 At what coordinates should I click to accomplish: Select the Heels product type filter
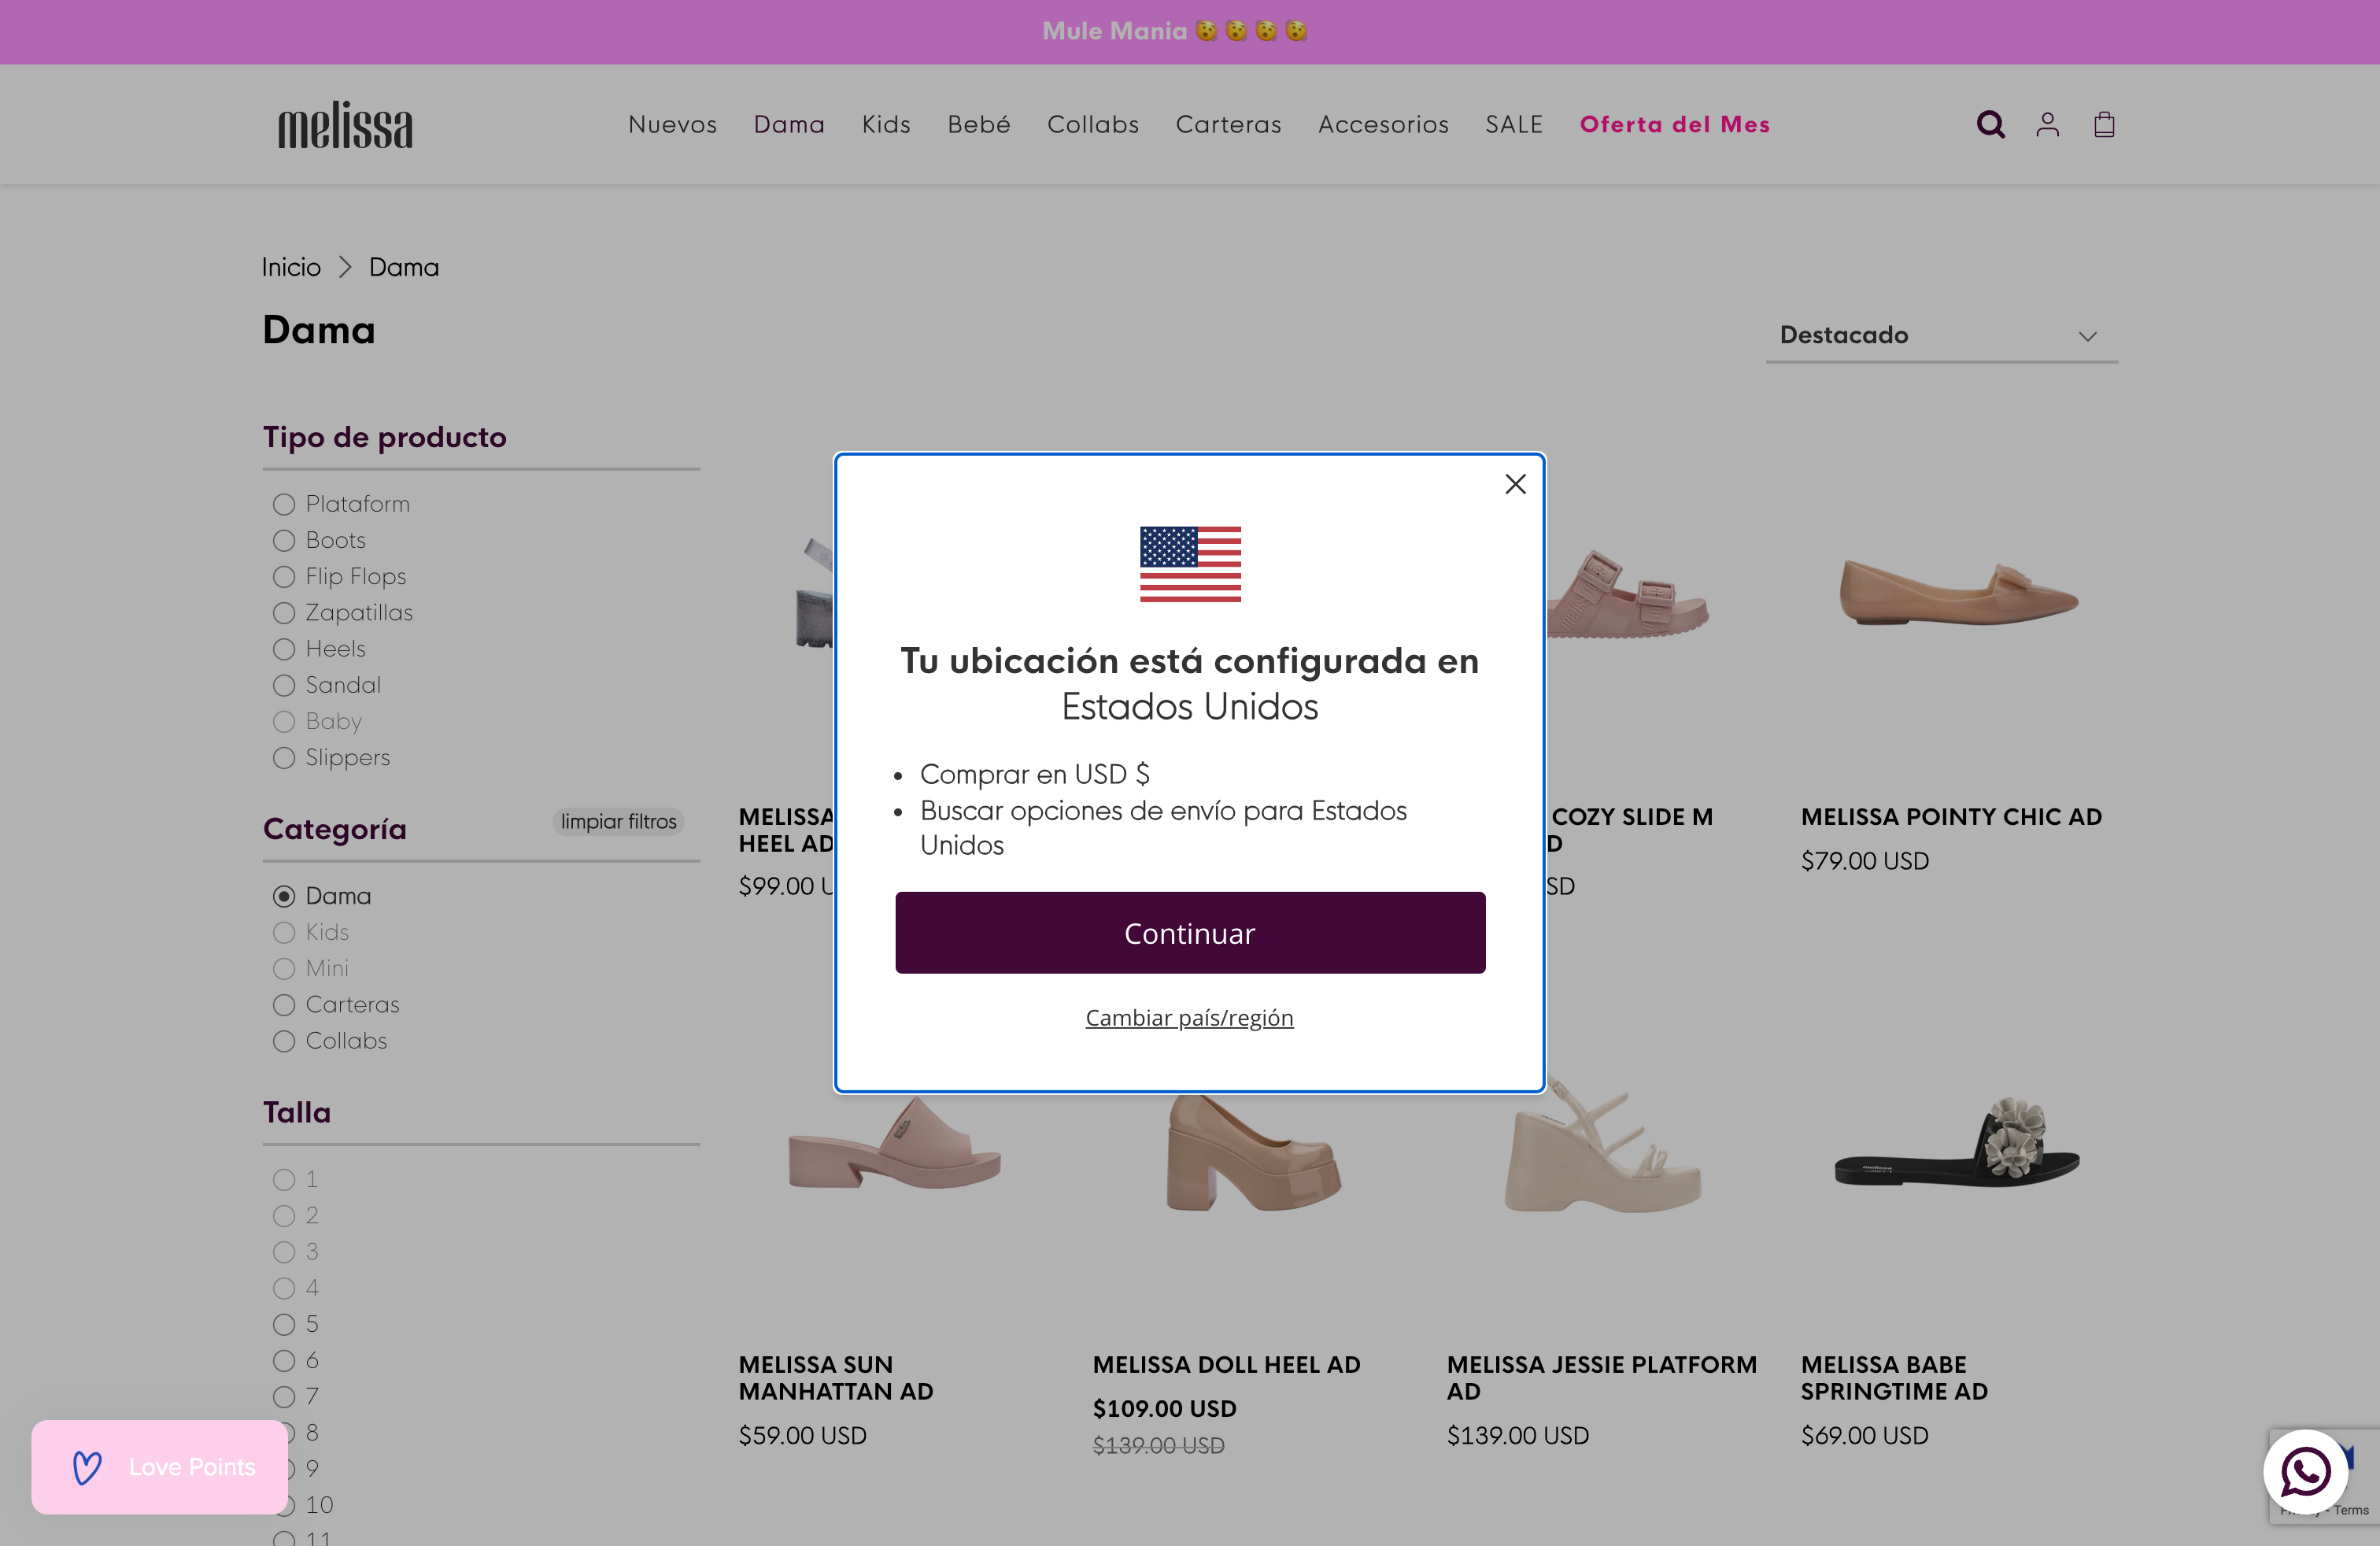pos(283,649)
